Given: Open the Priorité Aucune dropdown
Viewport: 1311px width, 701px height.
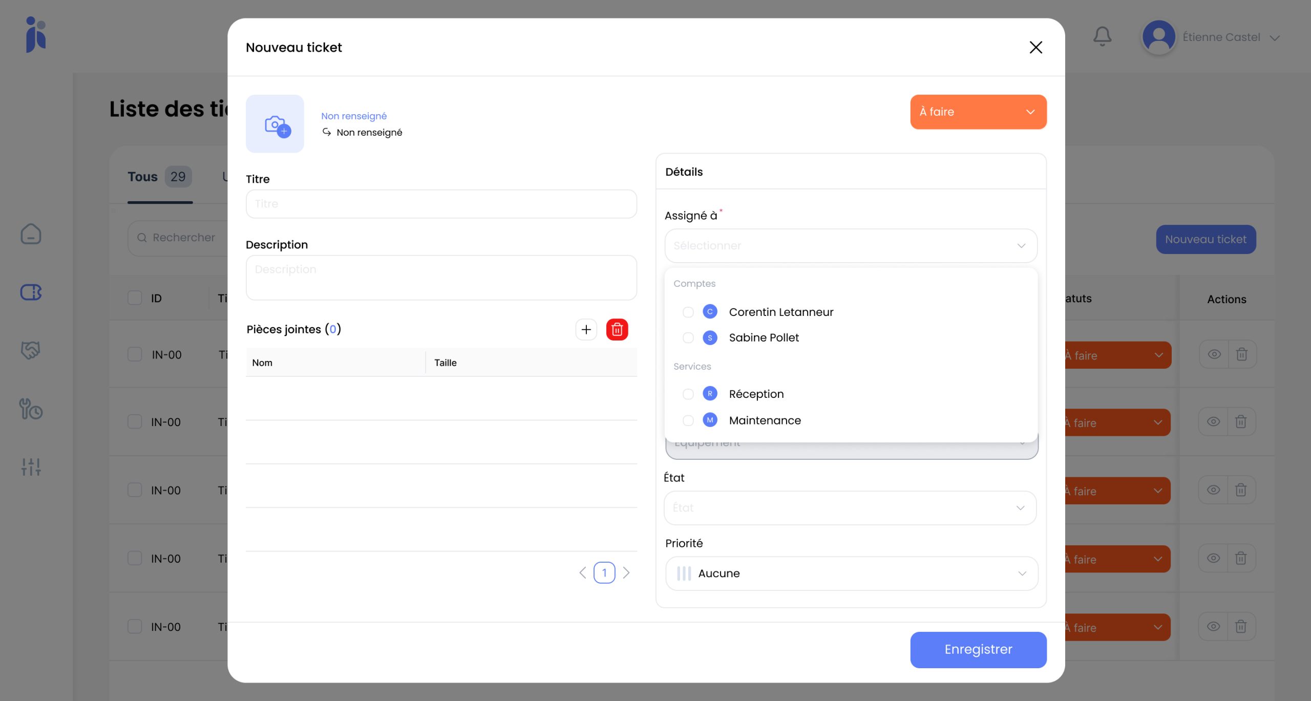Looking at the screenshot, I should coord(851,573).
